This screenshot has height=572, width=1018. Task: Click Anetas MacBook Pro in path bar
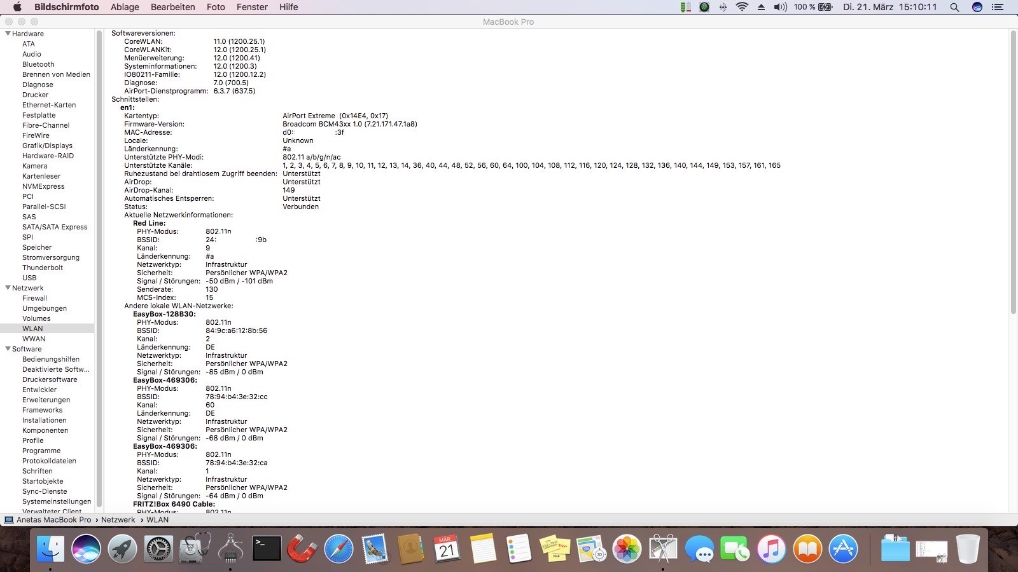[x=54, y=520]
